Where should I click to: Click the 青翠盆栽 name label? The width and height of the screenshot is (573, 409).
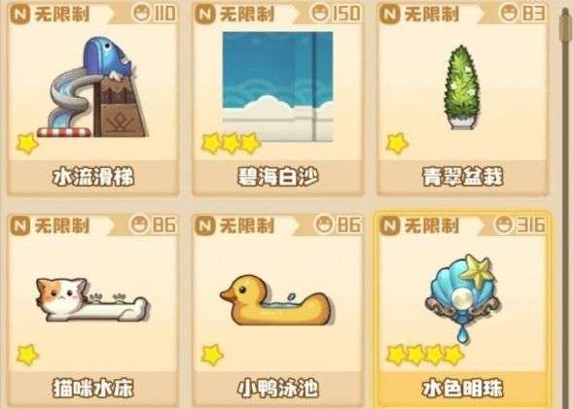click(x=463, y=177)
